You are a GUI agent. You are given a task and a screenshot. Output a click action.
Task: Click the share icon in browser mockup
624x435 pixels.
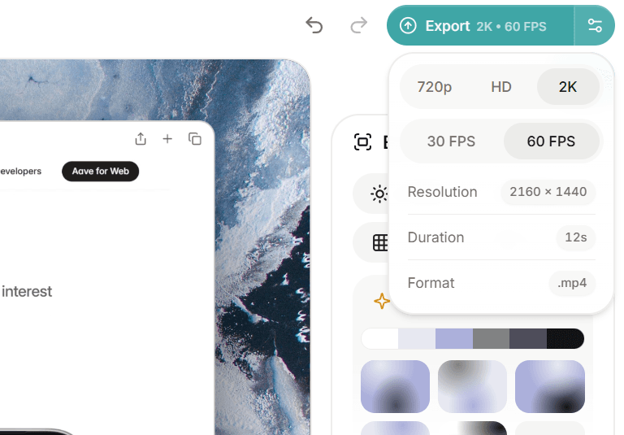point(141,139)
